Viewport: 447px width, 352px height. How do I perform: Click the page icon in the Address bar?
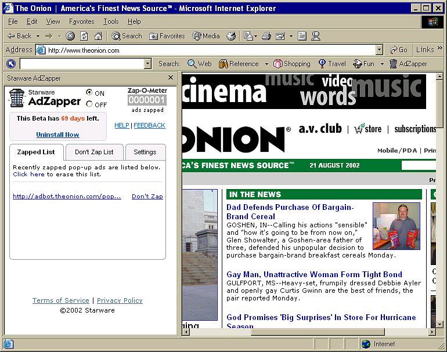pos(41,50)
